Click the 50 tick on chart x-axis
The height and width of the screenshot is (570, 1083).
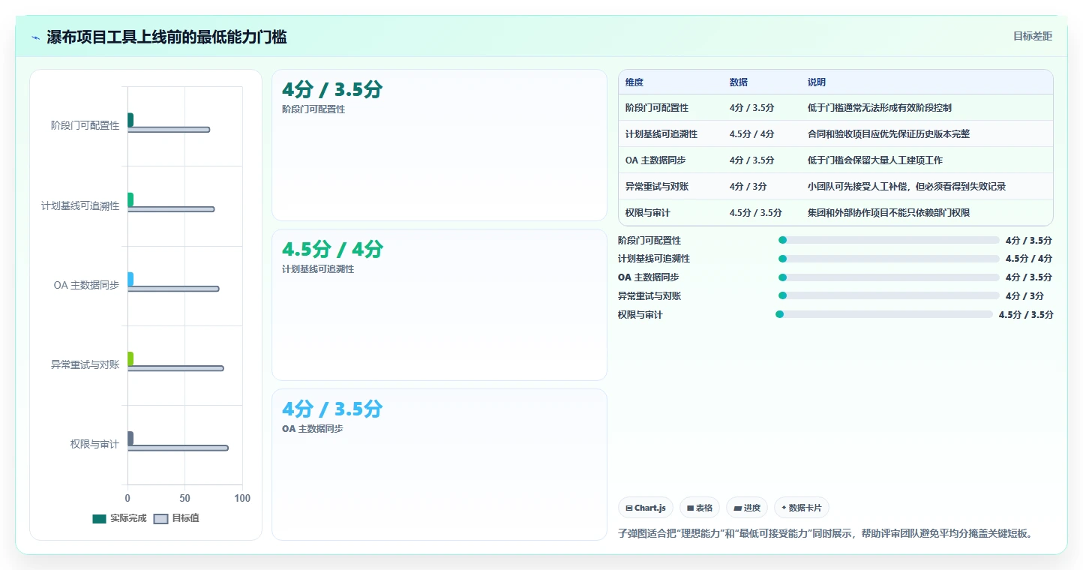point(185,499)
